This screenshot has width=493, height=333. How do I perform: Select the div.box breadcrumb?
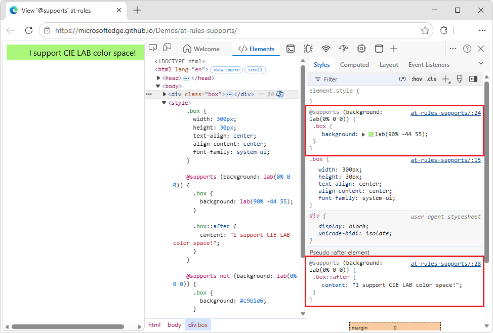198,325
